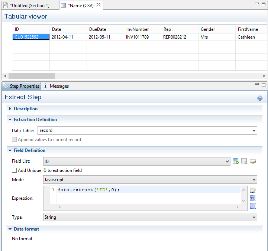The width and height of the screenshot is (268, 251).
Task: Click the Tabular viewer horizontal scrollbar thumb
Action: [x=33, y=76]
